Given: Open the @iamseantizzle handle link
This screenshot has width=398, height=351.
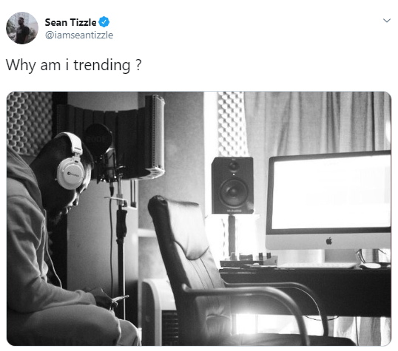Looking at the screenshot, I should point(79,35).
